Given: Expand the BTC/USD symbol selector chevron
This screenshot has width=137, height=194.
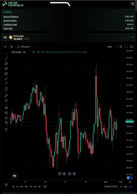Looking at the screenshot, I should 132,37.
